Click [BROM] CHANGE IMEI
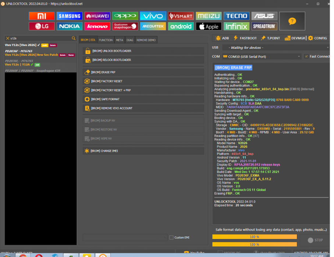Viewport: 334px width, 257px height. 143,151
